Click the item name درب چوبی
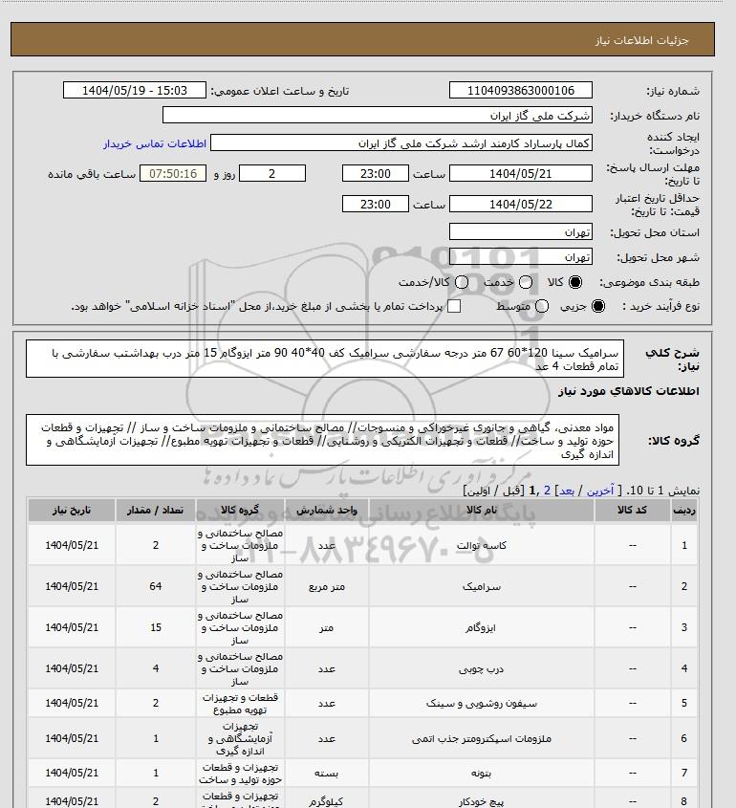 [x=482, y=668]
